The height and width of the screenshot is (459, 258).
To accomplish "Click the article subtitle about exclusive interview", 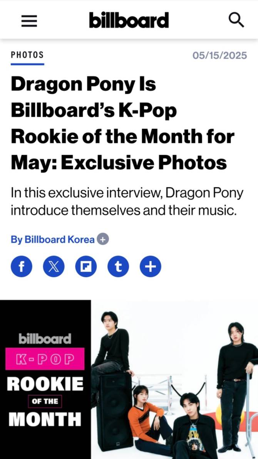I will tap(127, 202).
